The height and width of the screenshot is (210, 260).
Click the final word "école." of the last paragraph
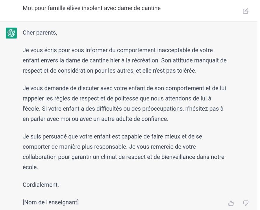pyautogui.click(x=30, y=167)
